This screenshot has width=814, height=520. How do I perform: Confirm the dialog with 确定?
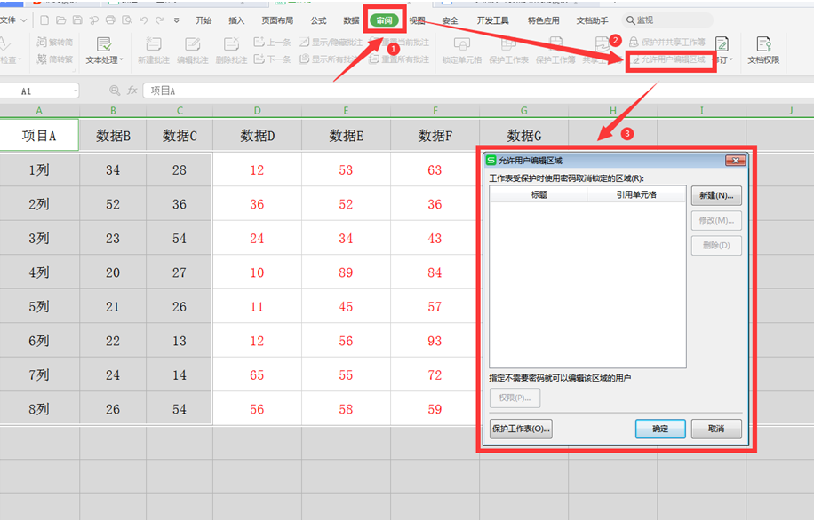point(660,429)
